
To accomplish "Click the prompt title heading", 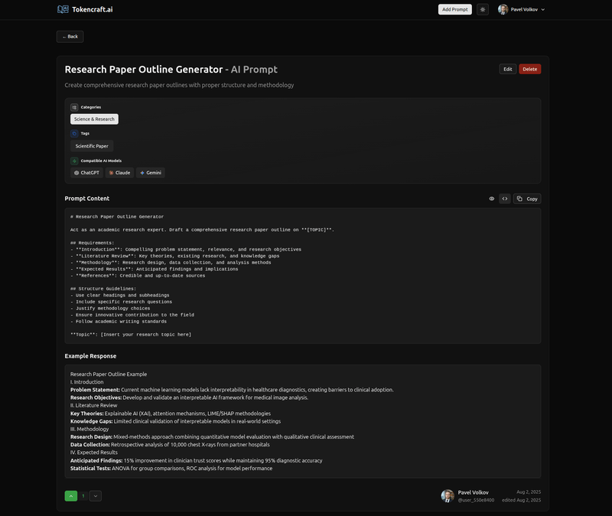I will click(171, 70).
